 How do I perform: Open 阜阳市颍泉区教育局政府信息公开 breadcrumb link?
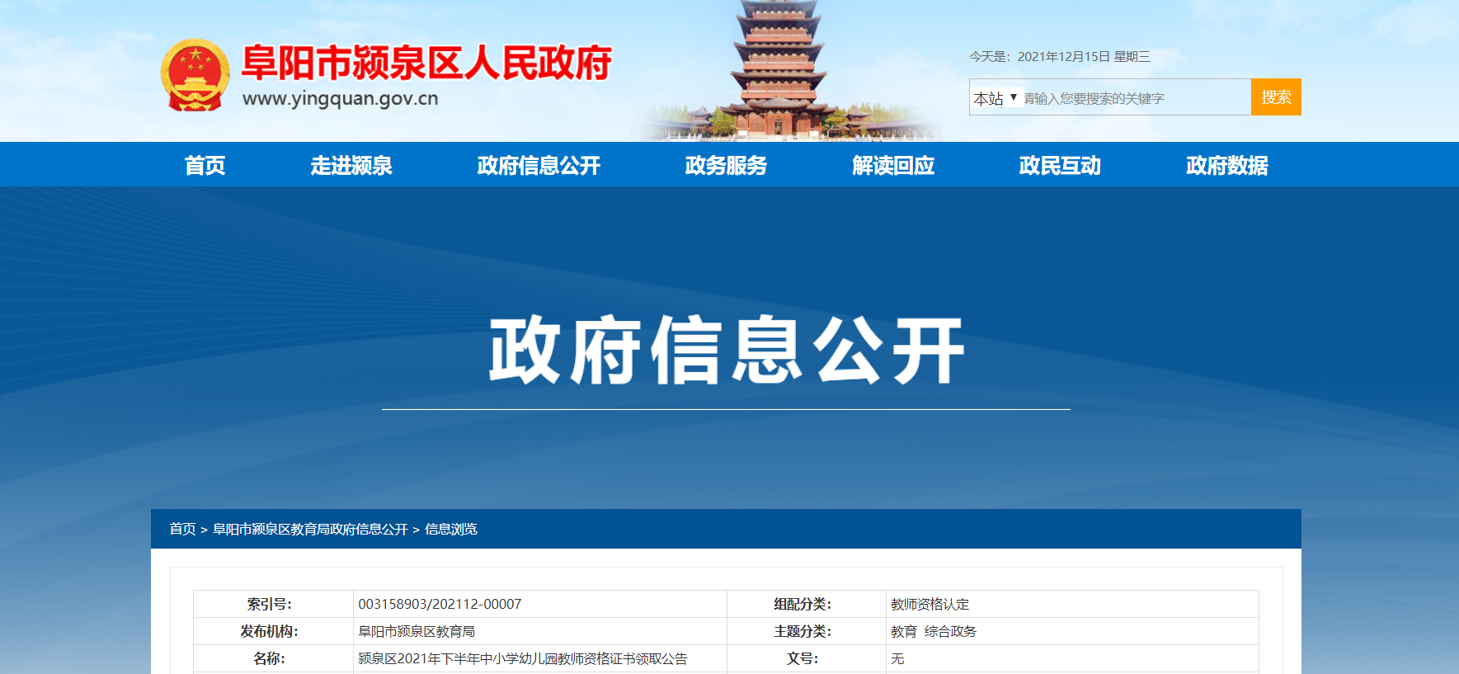point(310,529)
